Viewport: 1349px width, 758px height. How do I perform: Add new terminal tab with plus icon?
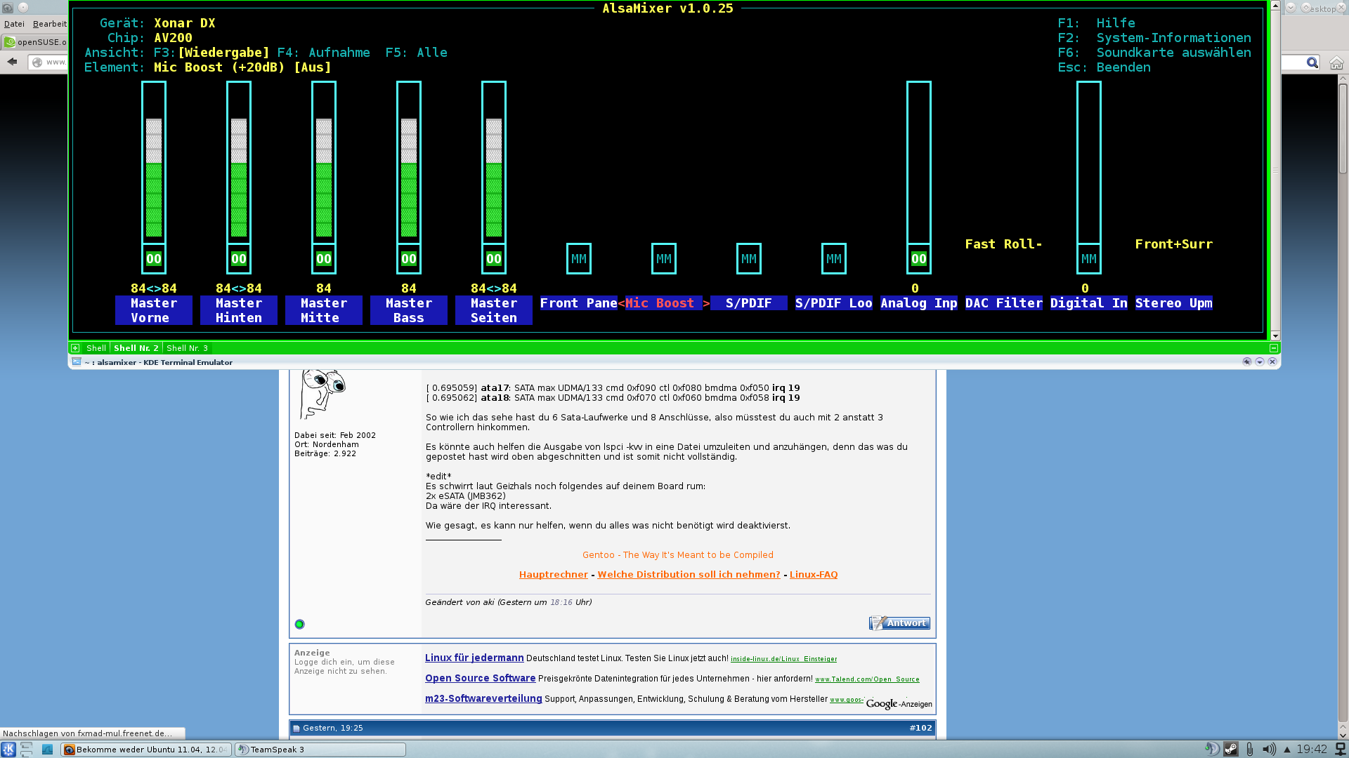click(x=75, y=348)
